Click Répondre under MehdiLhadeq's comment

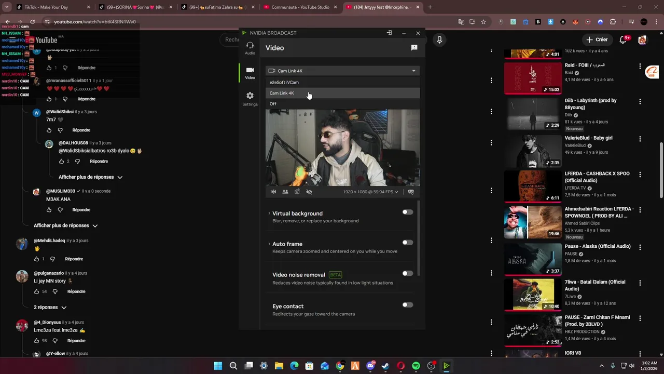pos(74,259)
